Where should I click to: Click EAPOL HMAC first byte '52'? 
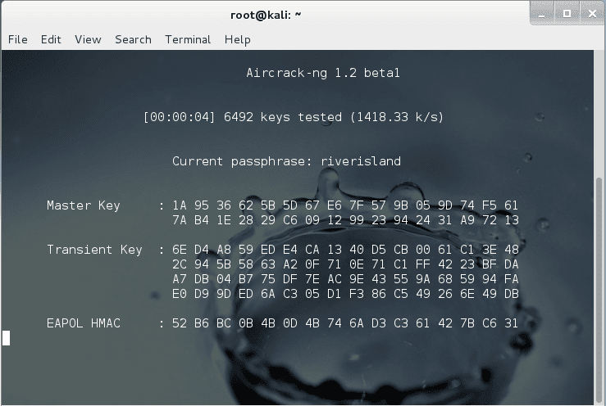pos(180,323)
